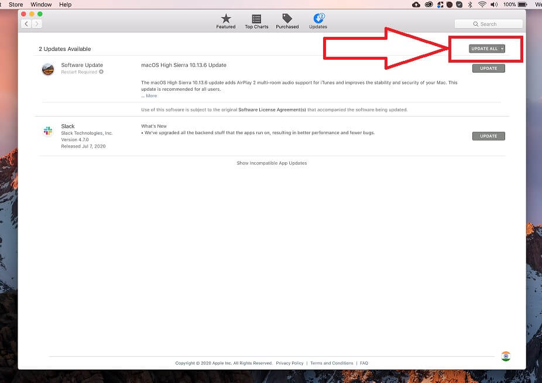The width and height of the screenshot is (542, 383).
Task: Click the Search field
Action: pos(489,23)
